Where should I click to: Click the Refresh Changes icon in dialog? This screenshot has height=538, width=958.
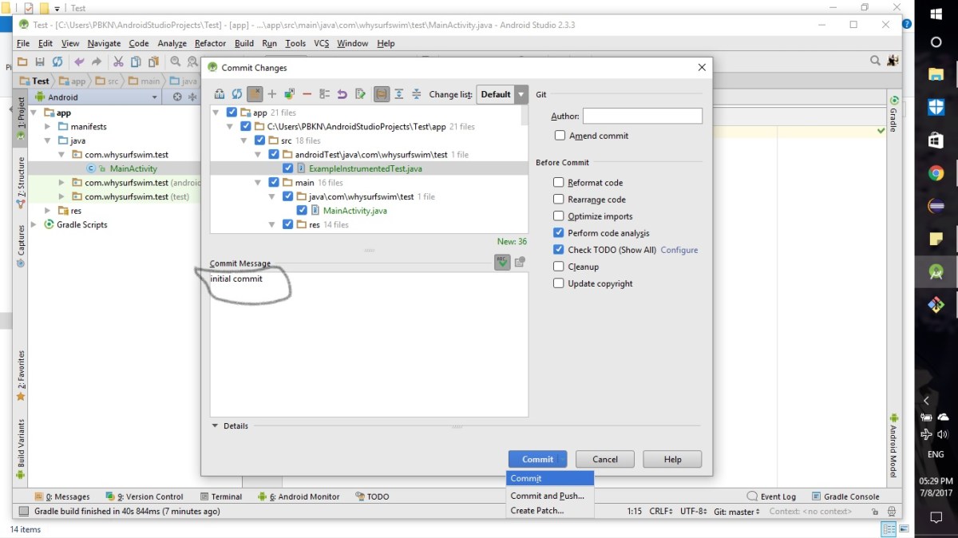pyautogui.click(x=237, y=94)
